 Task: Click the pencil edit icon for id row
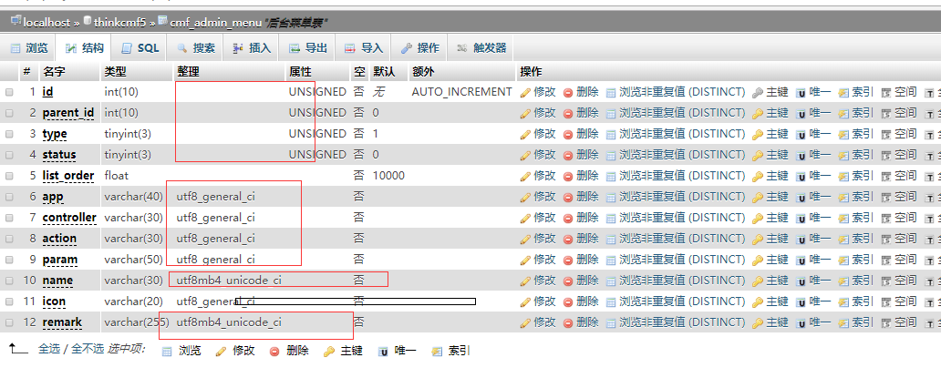tap(525, 92)
